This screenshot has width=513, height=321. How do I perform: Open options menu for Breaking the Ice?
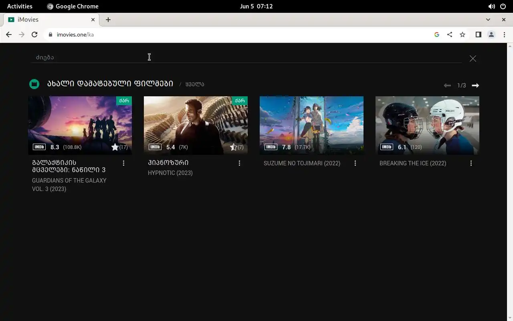[x=471, y=163]
